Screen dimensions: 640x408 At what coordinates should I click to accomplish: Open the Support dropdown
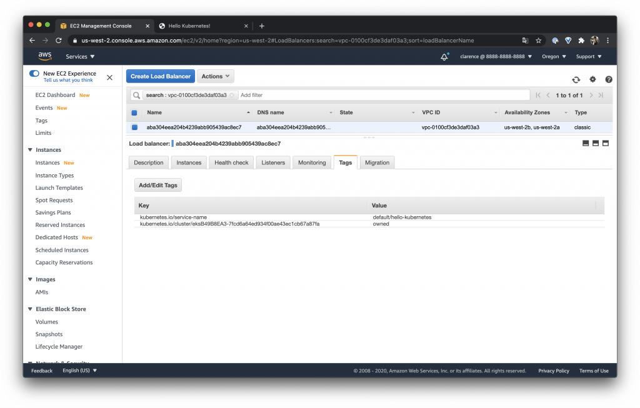pos(589,56)
